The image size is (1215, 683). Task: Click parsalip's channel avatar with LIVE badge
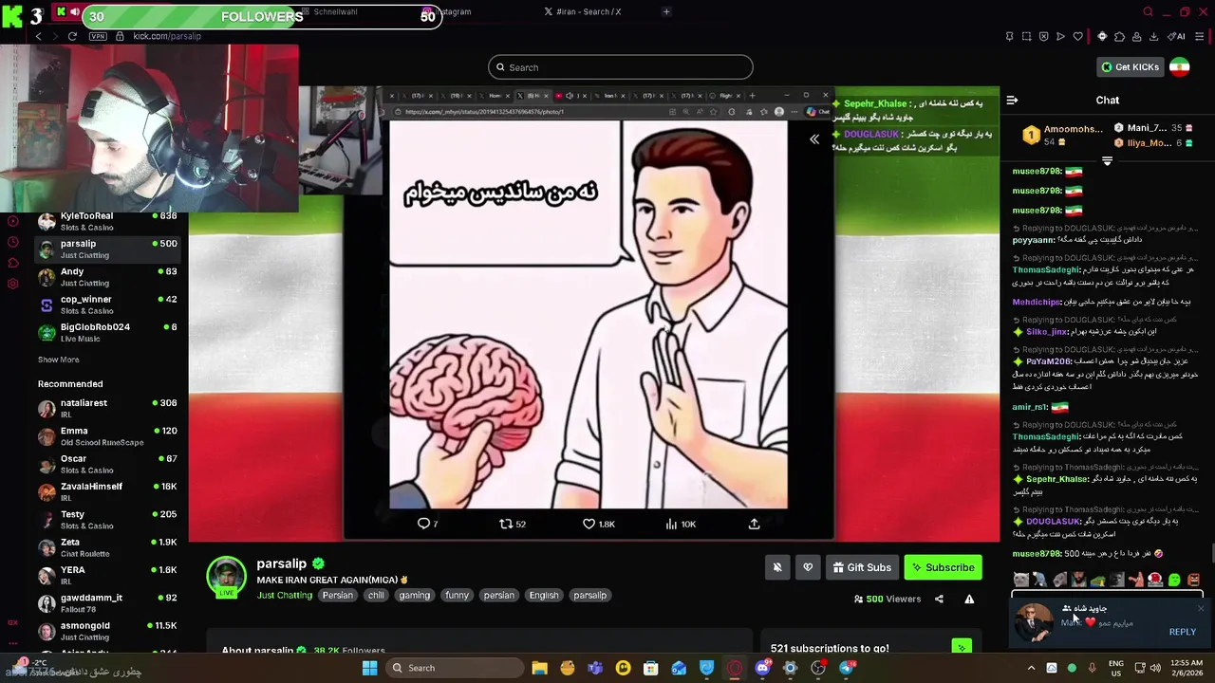click(227, 578)
